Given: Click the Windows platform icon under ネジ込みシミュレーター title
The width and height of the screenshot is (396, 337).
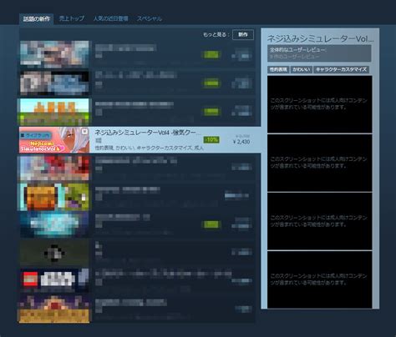Looking at the screenshot, I should pos(99,140).
